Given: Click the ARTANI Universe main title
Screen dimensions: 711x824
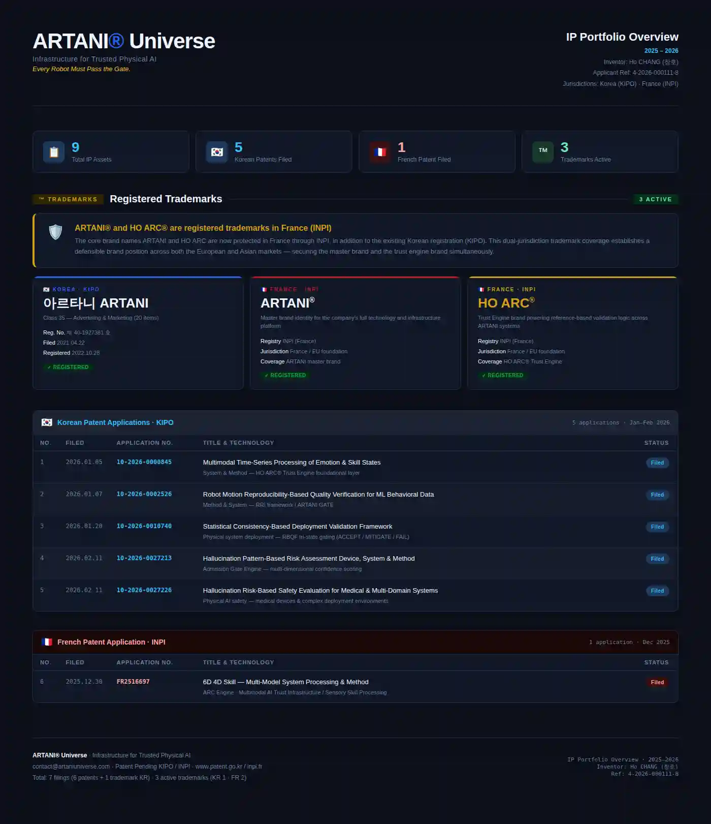Looking at the screenshot, I should 124,41.
